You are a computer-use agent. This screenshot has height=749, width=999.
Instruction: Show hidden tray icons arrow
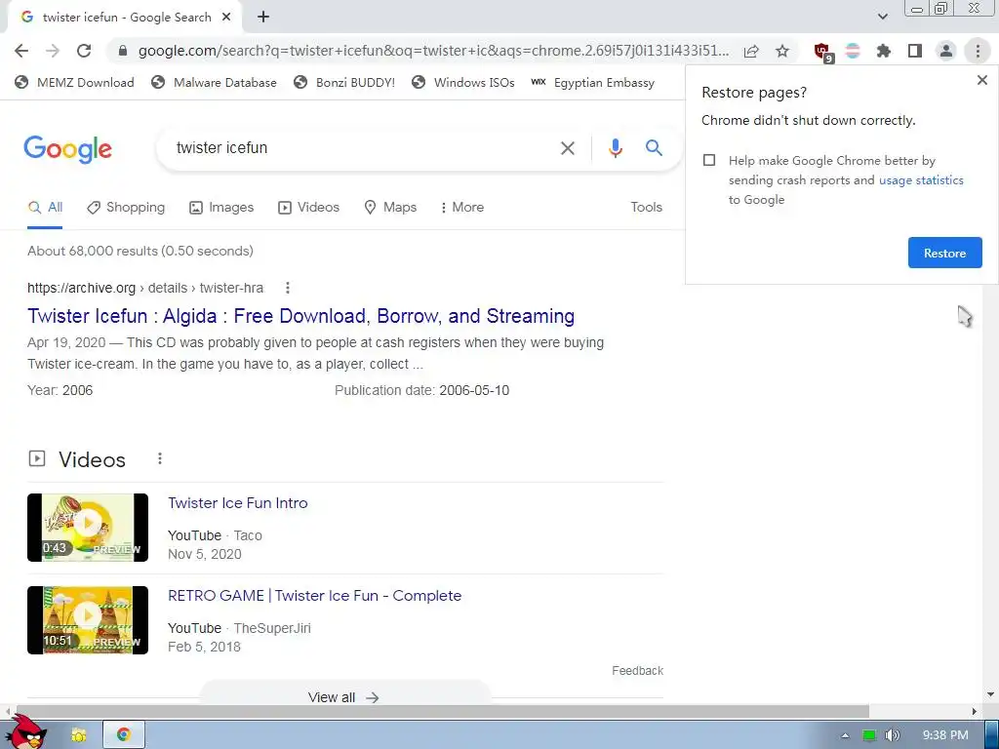(x=845, y=735)
